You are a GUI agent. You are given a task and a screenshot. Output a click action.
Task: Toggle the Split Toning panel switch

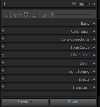coord(3,71)
